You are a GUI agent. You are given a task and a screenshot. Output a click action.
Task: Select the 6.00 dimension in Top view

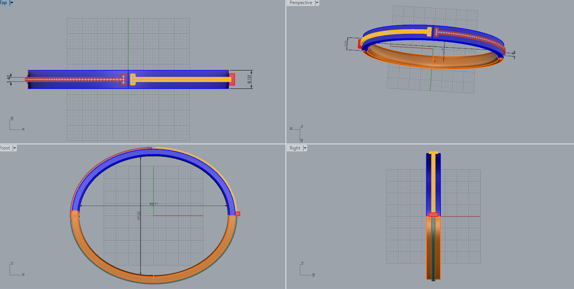[x=249, y=79]
